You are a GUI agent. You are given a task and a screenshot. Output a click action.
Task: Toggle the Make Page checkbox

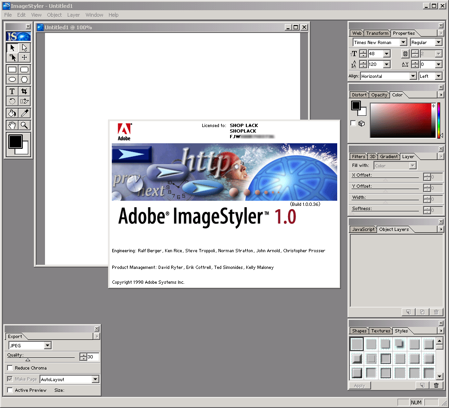(x=10, y=379)
